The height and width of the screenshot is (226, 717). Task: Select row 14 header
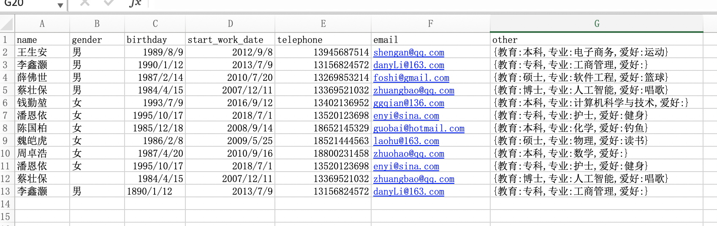click(x=6, y=204)
